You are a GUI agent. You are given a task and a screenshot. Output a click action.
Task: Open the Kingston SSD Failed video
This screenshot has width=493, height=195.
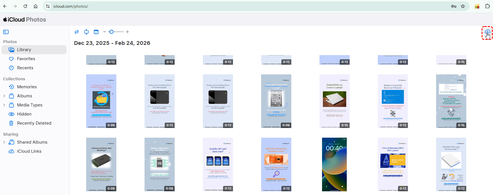pos(160,165)
